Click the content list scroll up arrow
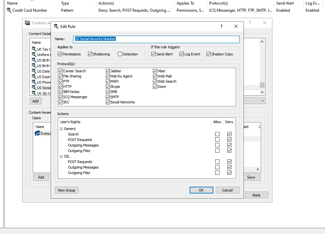The image size is (325, 234). [x=262, y=41]
